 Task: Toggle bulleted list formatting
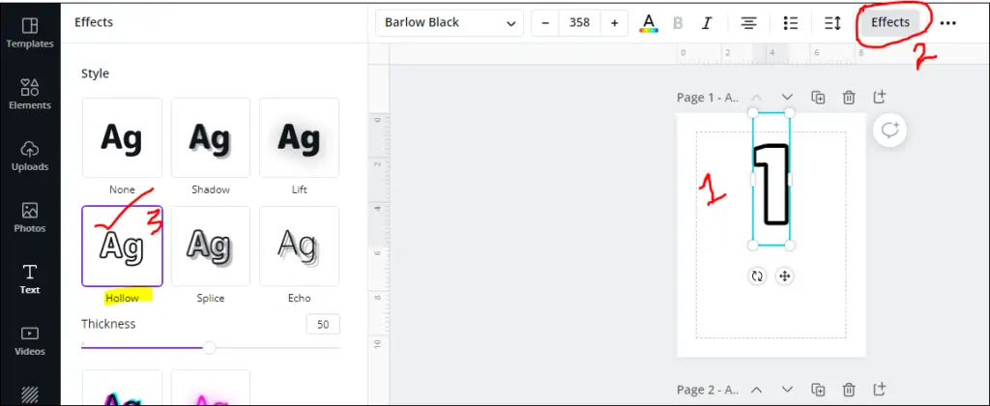pyautogui.click(x=791, y=23)
